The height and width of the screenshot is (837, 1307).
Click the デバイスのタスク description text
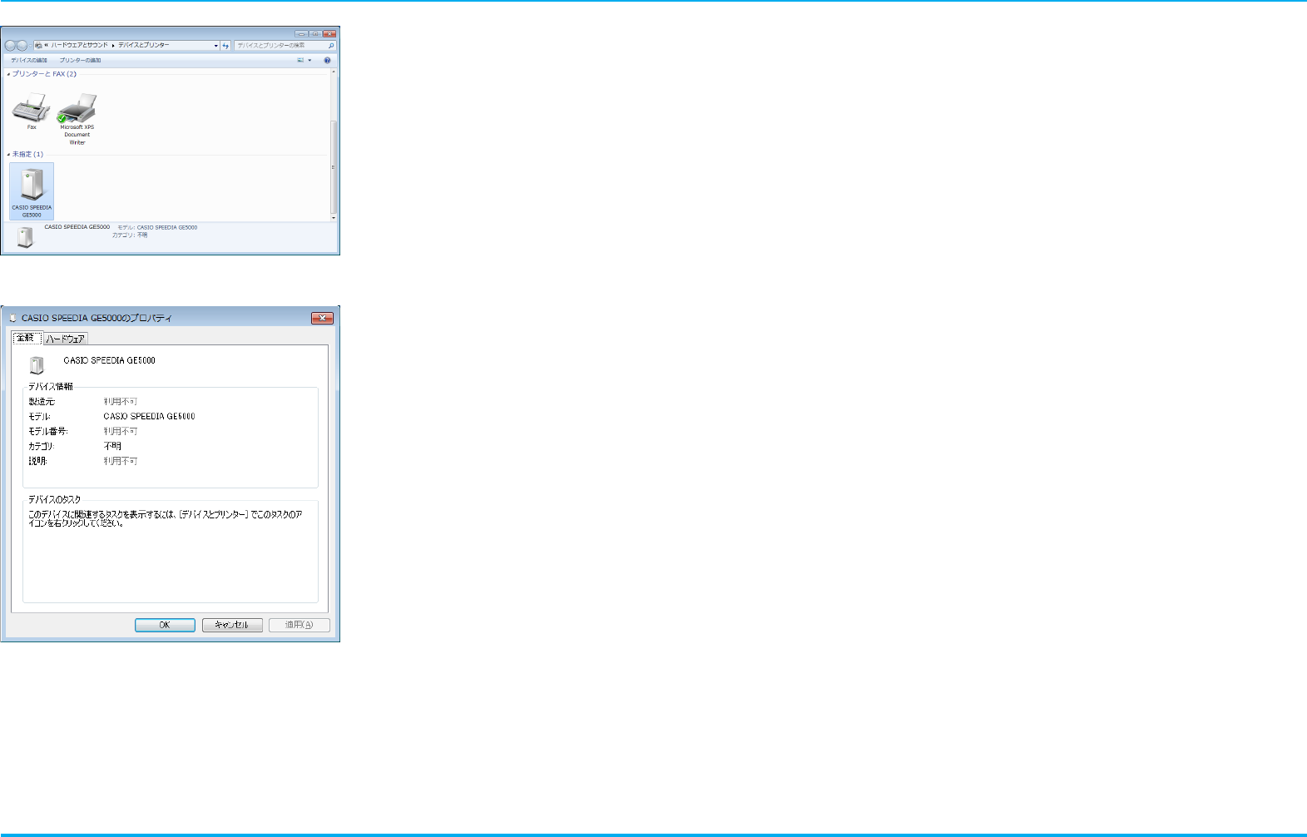pyautogui.click(x=166, y=519)
